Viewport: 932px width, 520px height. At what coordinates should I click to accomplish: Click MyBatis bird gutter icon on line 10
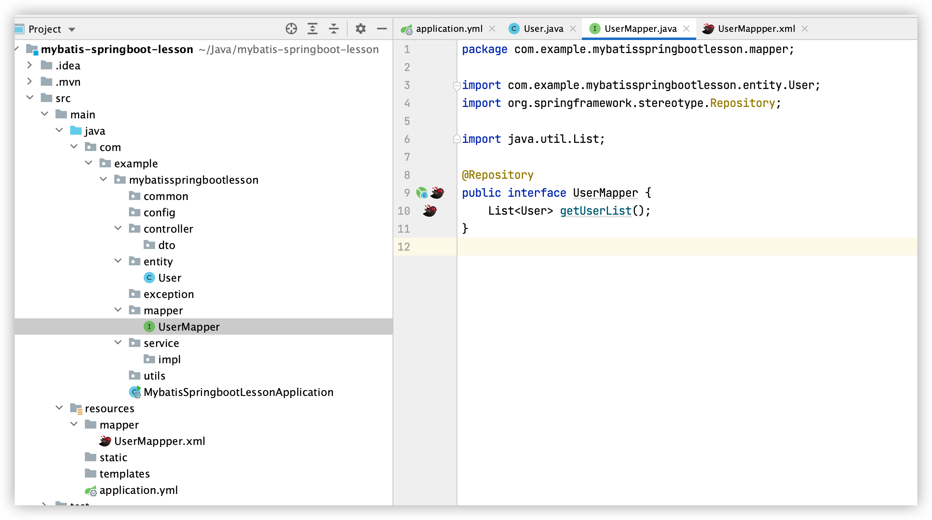[x=430, y=211]
